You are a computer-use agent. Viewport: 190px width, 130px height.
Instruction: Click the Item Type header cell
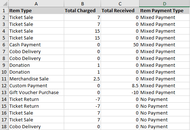tap(36, 11)
